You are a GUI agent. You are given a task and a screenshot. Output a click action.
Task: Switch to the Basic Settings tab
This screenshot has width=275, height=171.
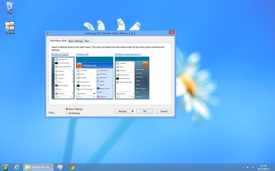coord(76,41)
